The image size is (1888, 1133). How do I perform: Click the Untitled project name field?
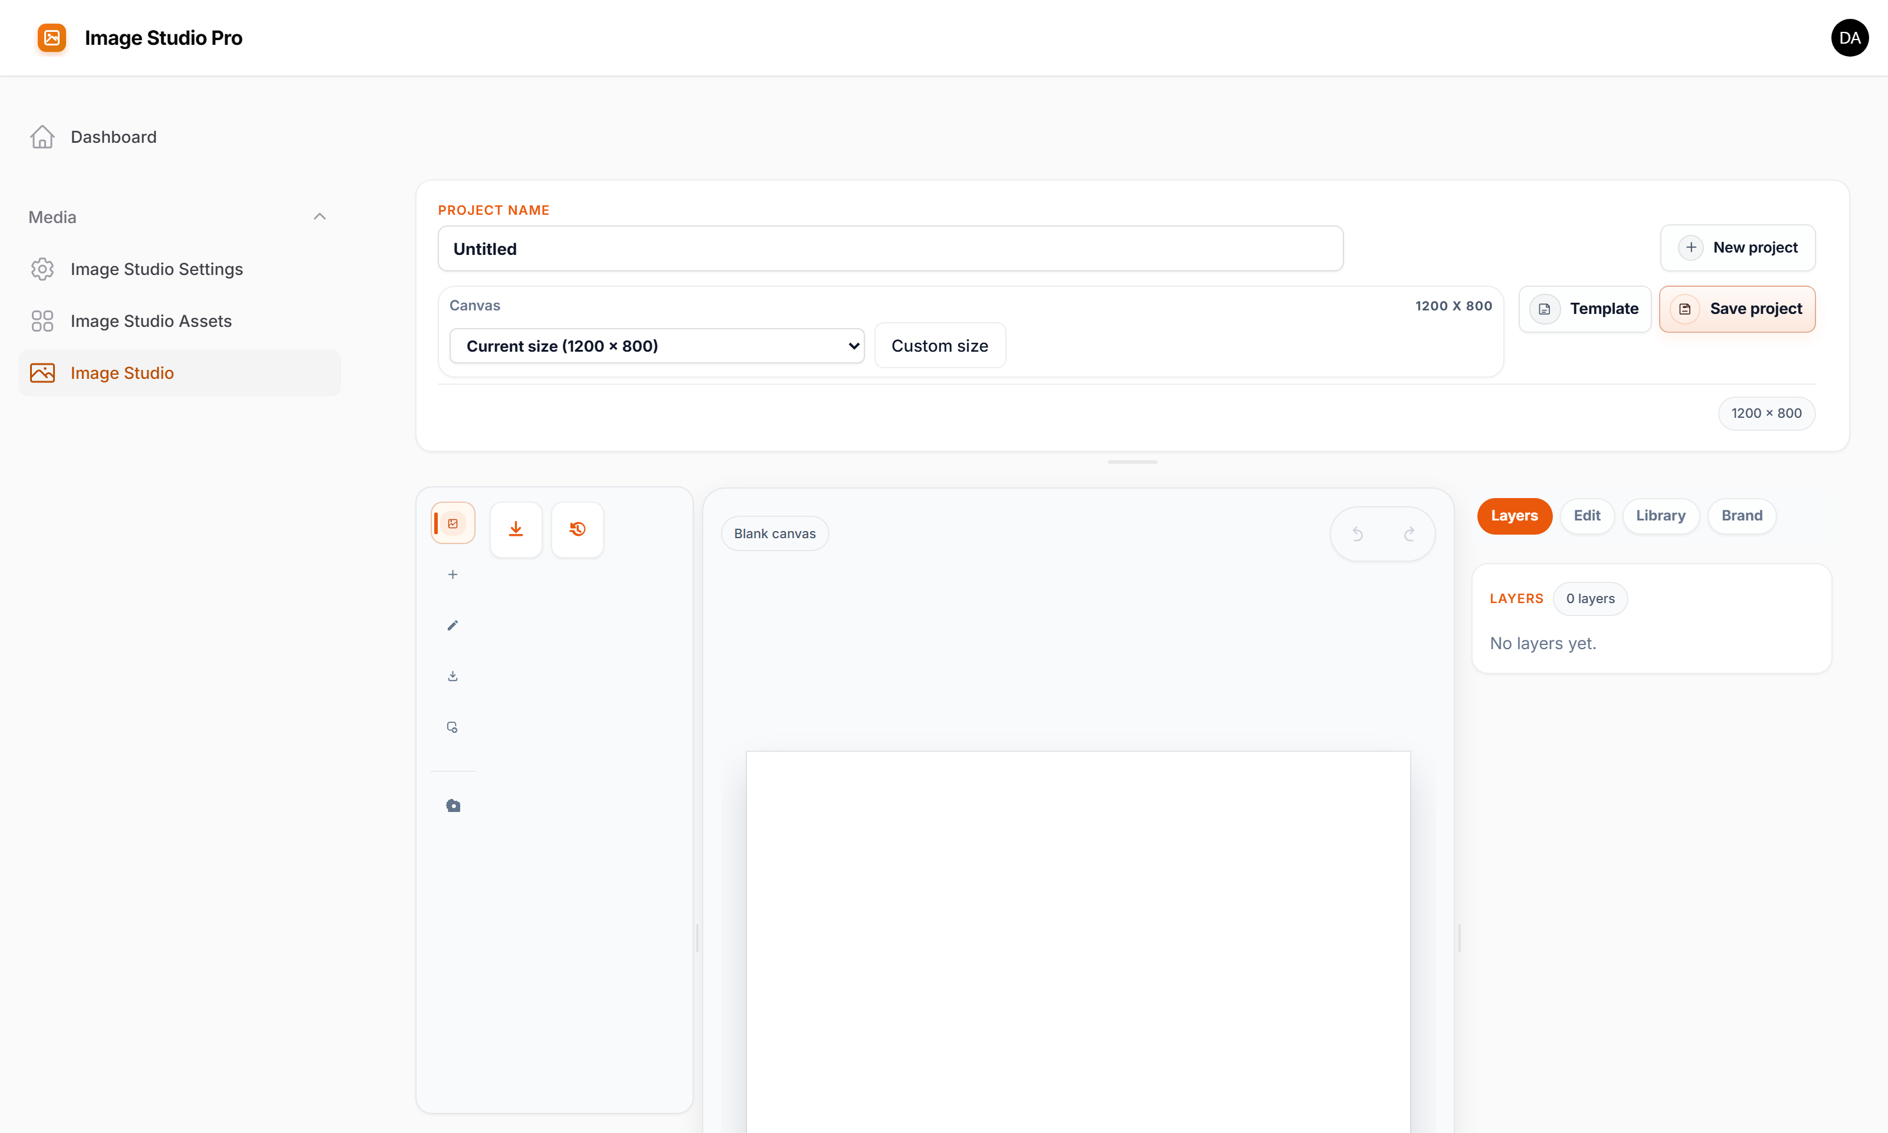point(889,248)
